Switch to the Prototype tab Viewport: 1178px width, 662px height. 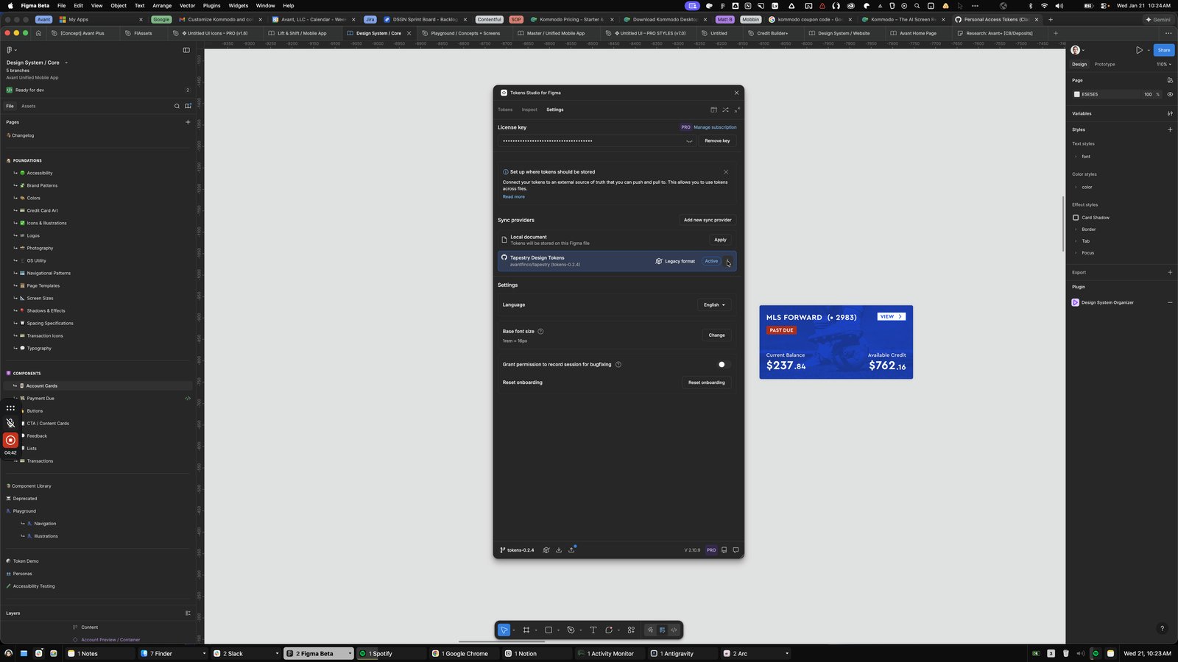pos(1104,64)
